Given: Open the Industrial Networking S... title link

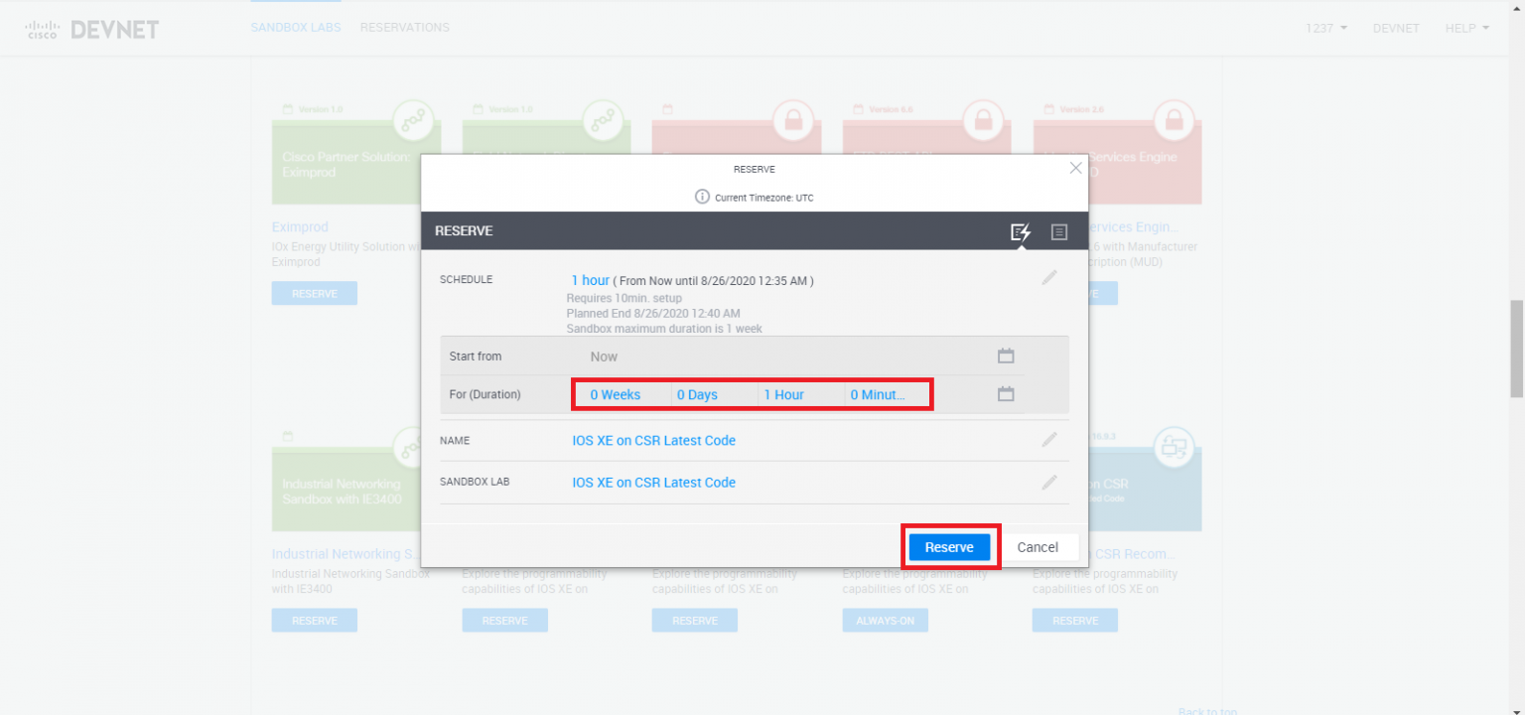Looking at the screenshot, I should (344, 553).
